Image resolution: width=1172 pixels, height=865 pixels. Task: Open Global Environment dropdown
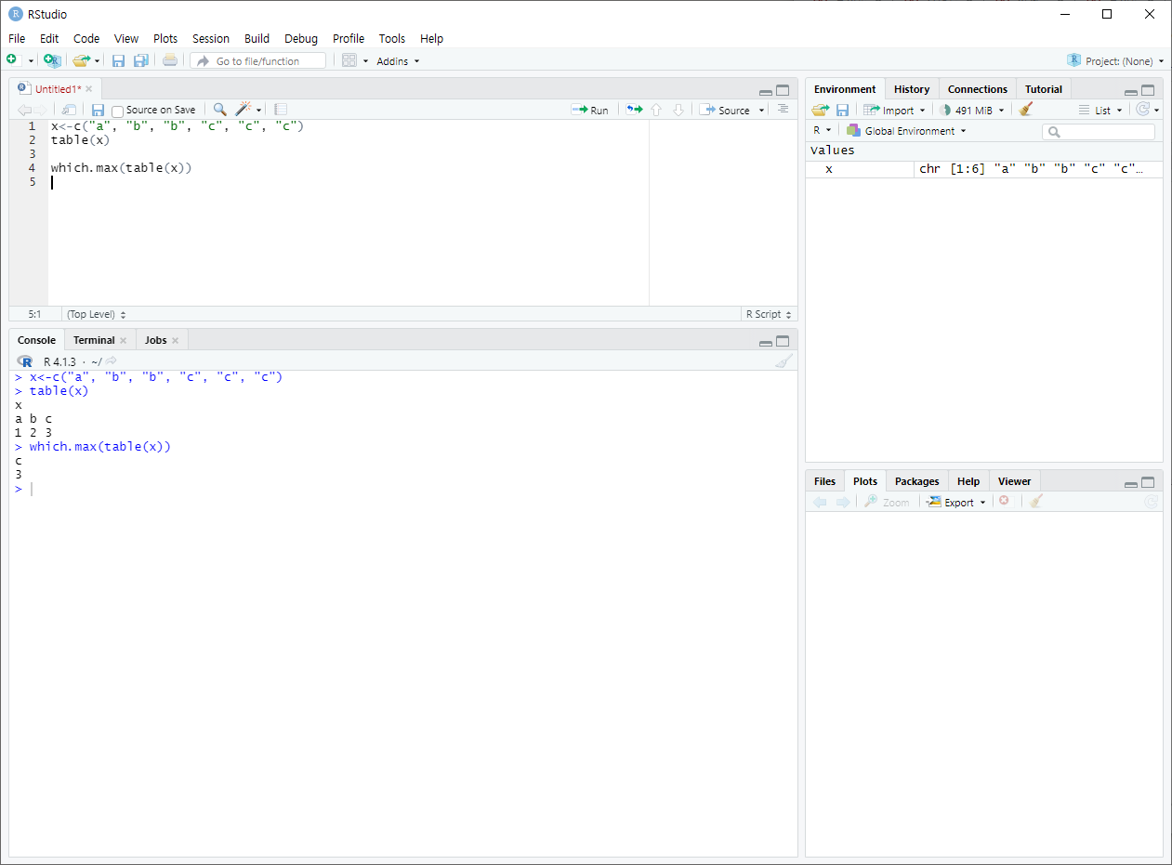coord(906,131)
